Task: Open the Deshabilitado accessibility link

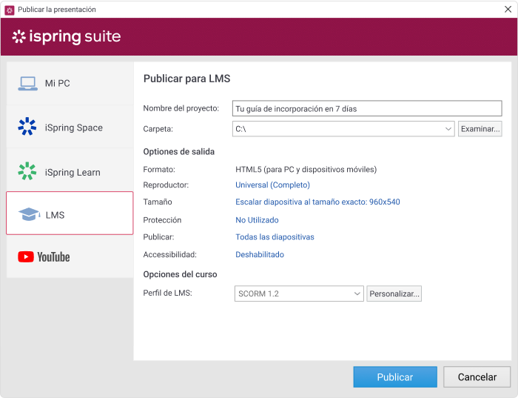Action: coord(260,254)
